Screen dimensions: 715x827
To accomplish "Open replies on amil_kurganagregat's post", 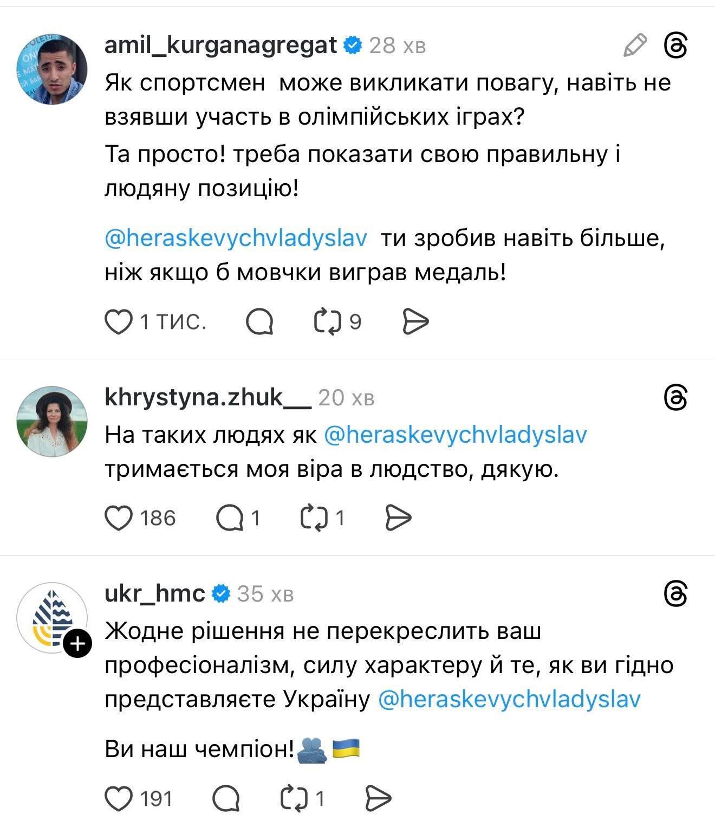I will pyautogui.click(x=259, y=322).
